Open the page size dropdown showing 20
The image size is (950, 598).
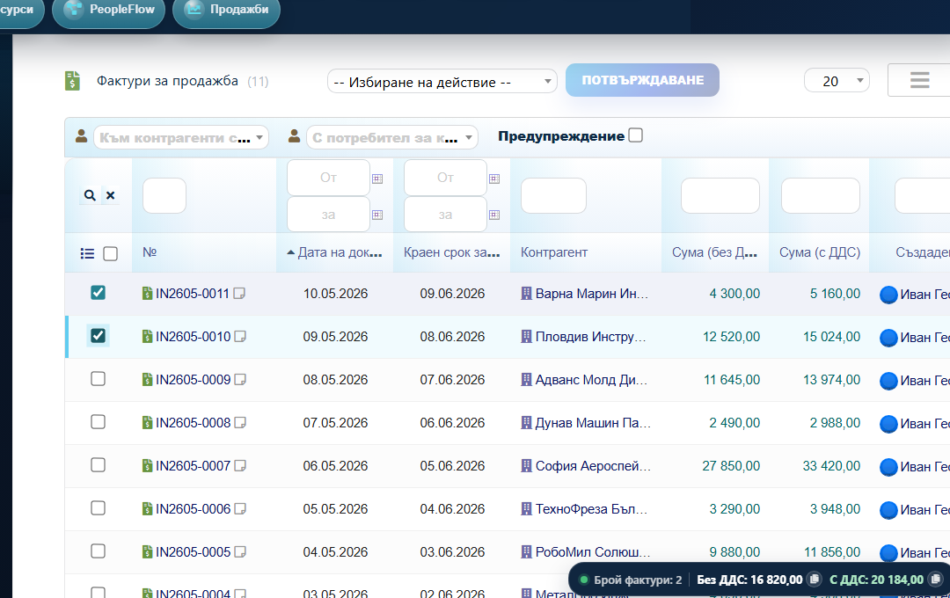coord(837,81)
